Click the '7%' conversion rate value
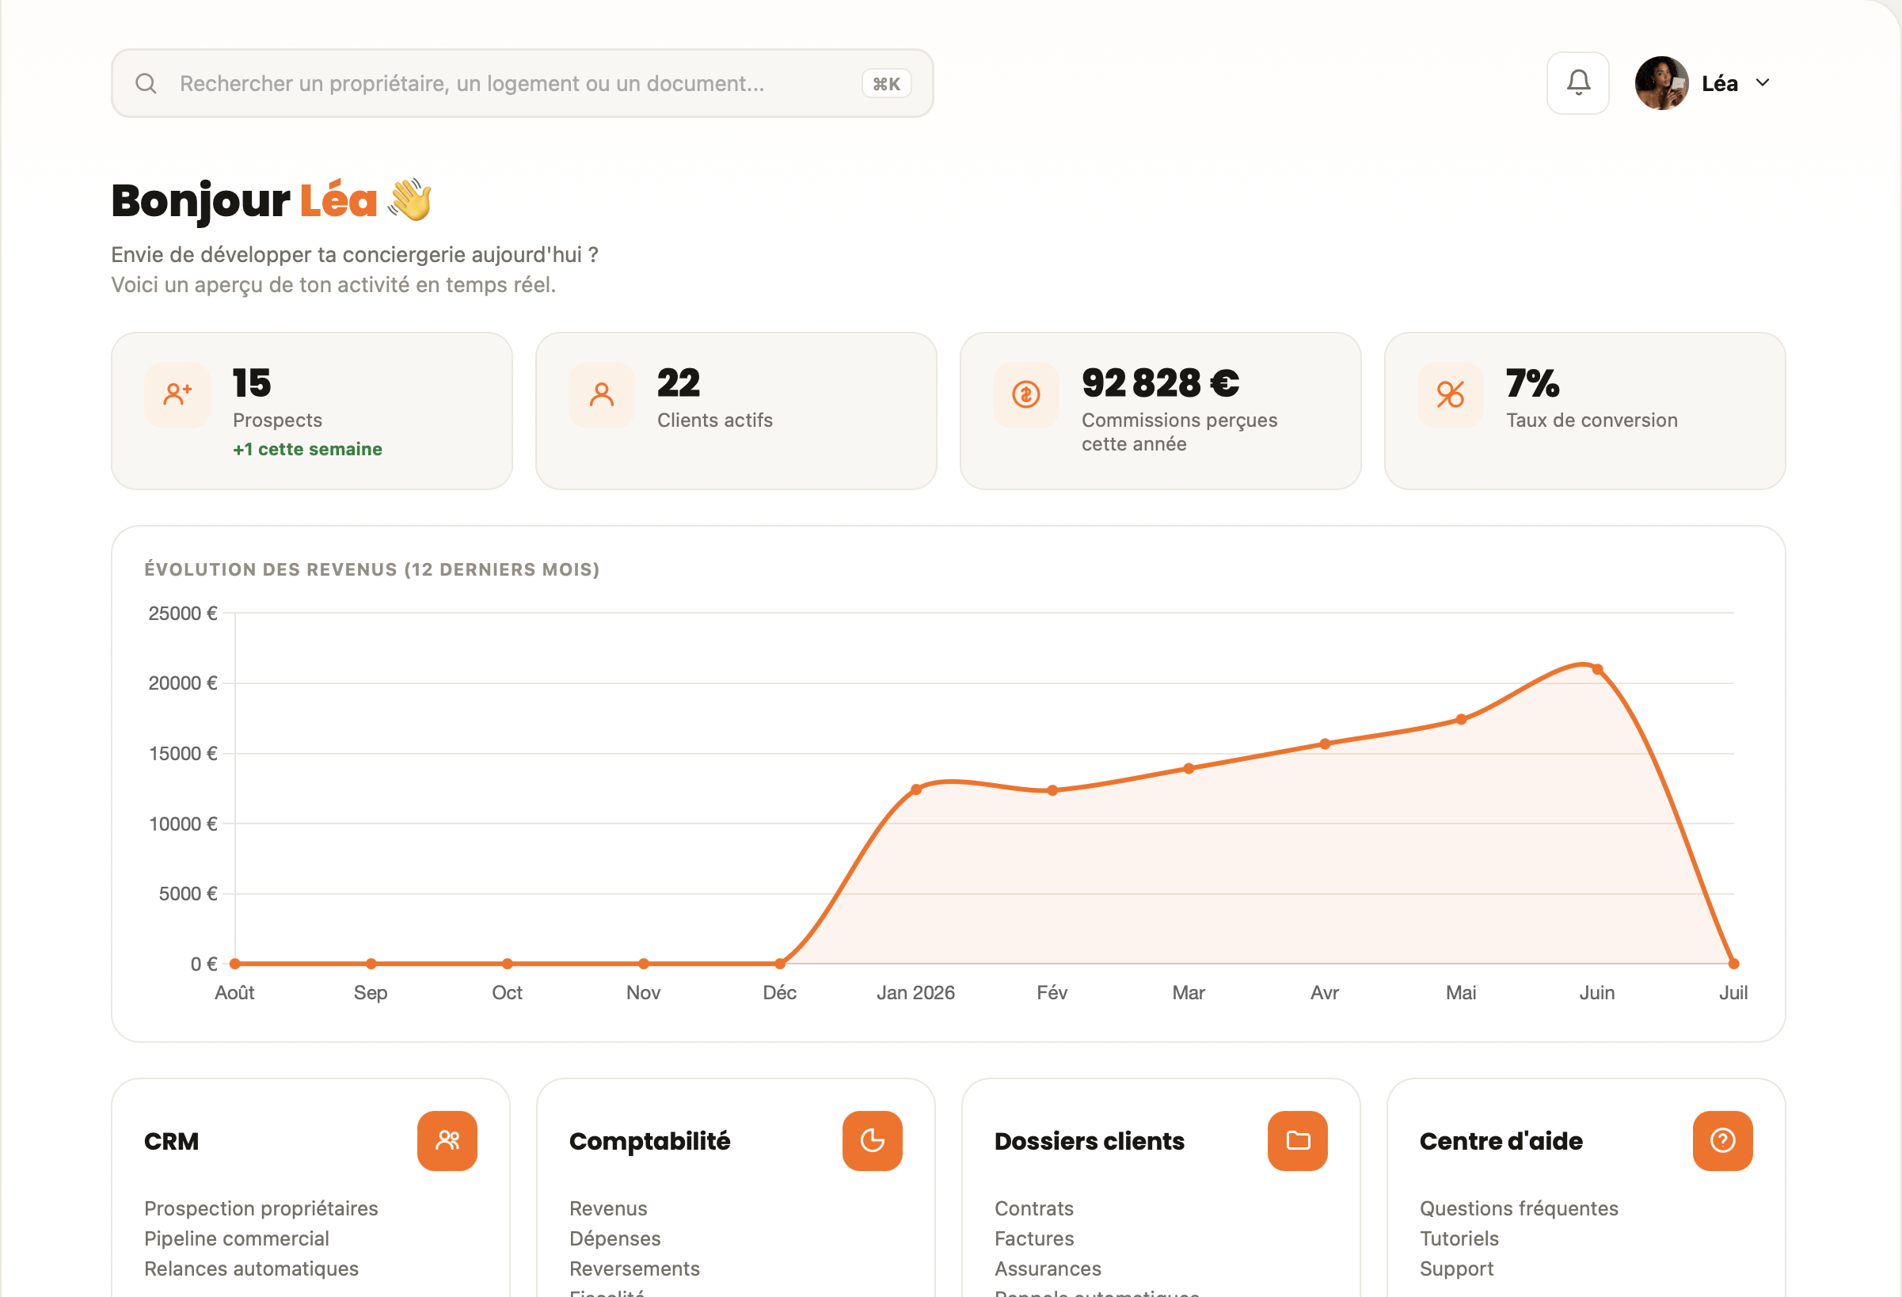 (1532, 383)
